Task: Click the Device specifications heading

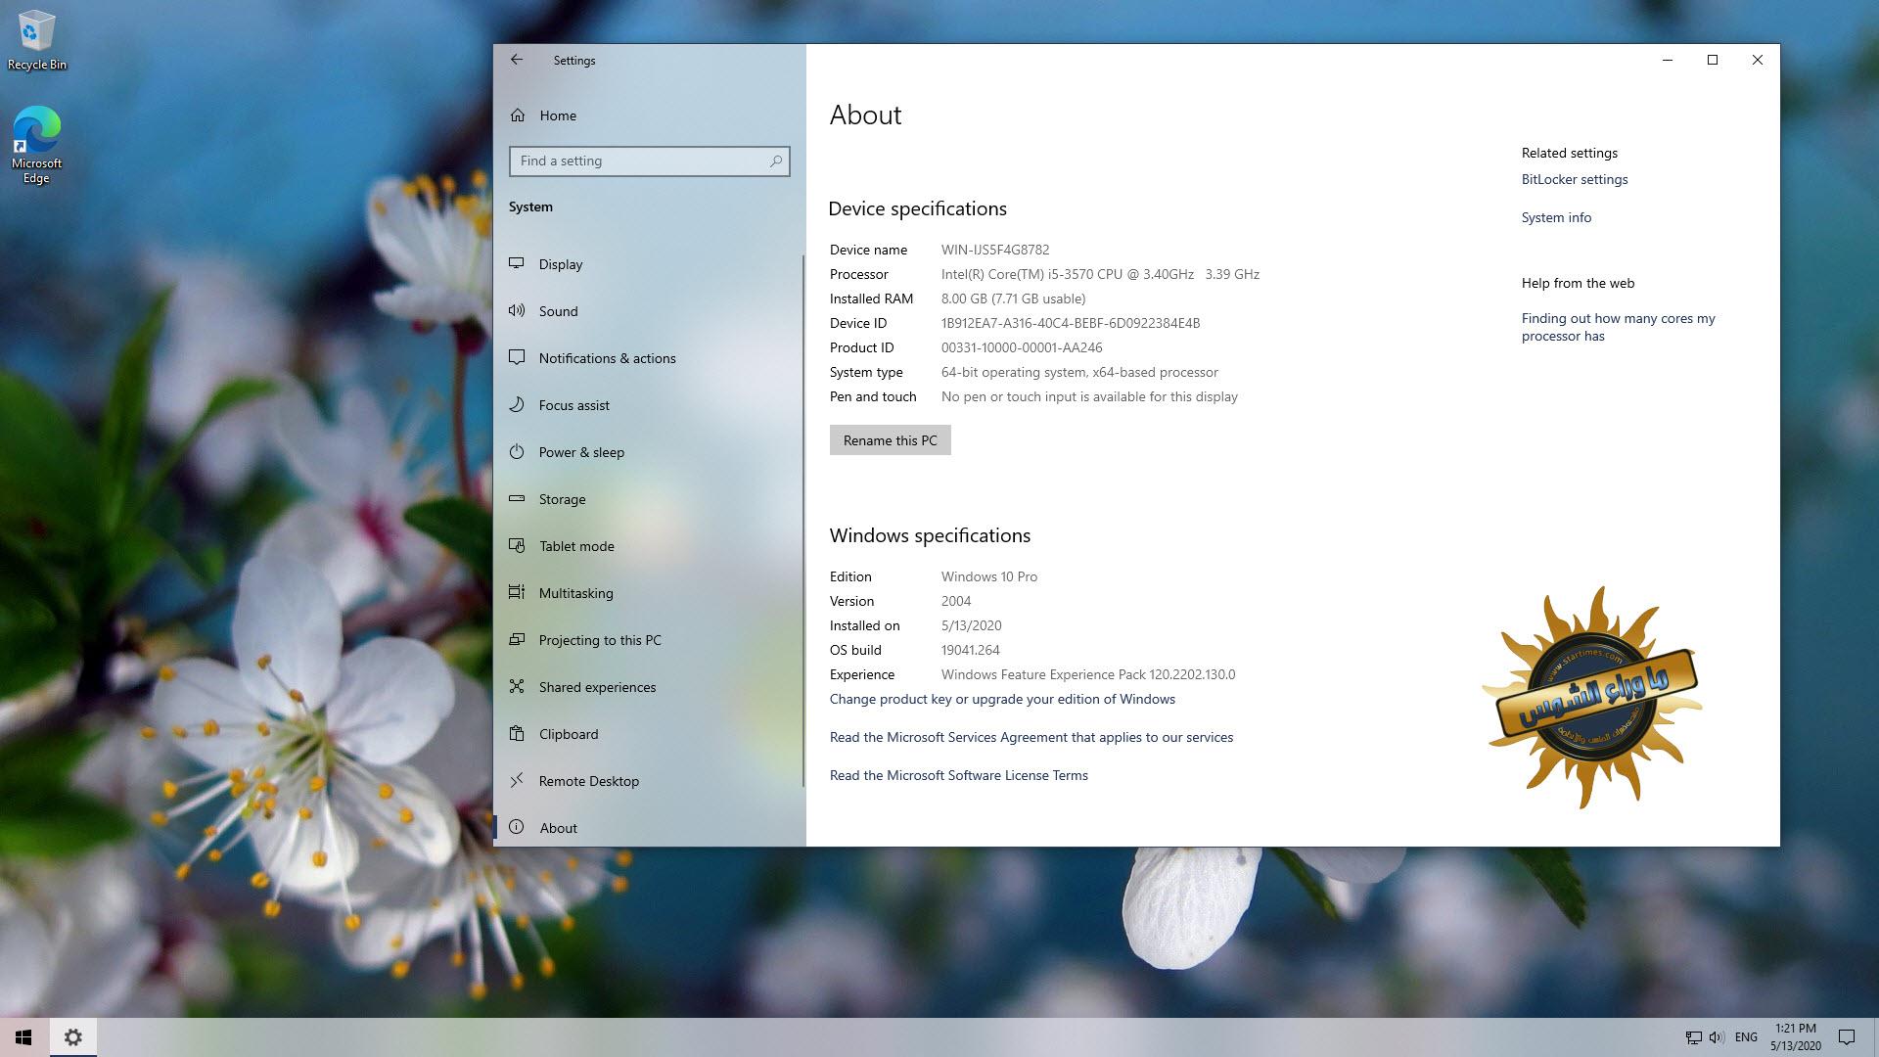Action: pyautogui.click(x=917, y=208)
